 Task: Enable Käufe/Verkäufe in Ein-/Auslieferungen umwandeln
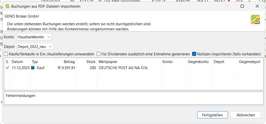(x=6, y=54)
